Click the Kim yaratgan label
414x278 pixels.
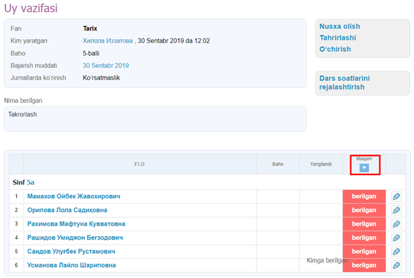[29, 40]
